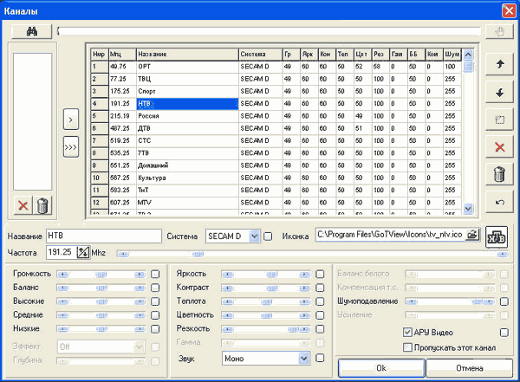
Task: Enable Пропускать этот канал checkbox
Action: (407, 347)
